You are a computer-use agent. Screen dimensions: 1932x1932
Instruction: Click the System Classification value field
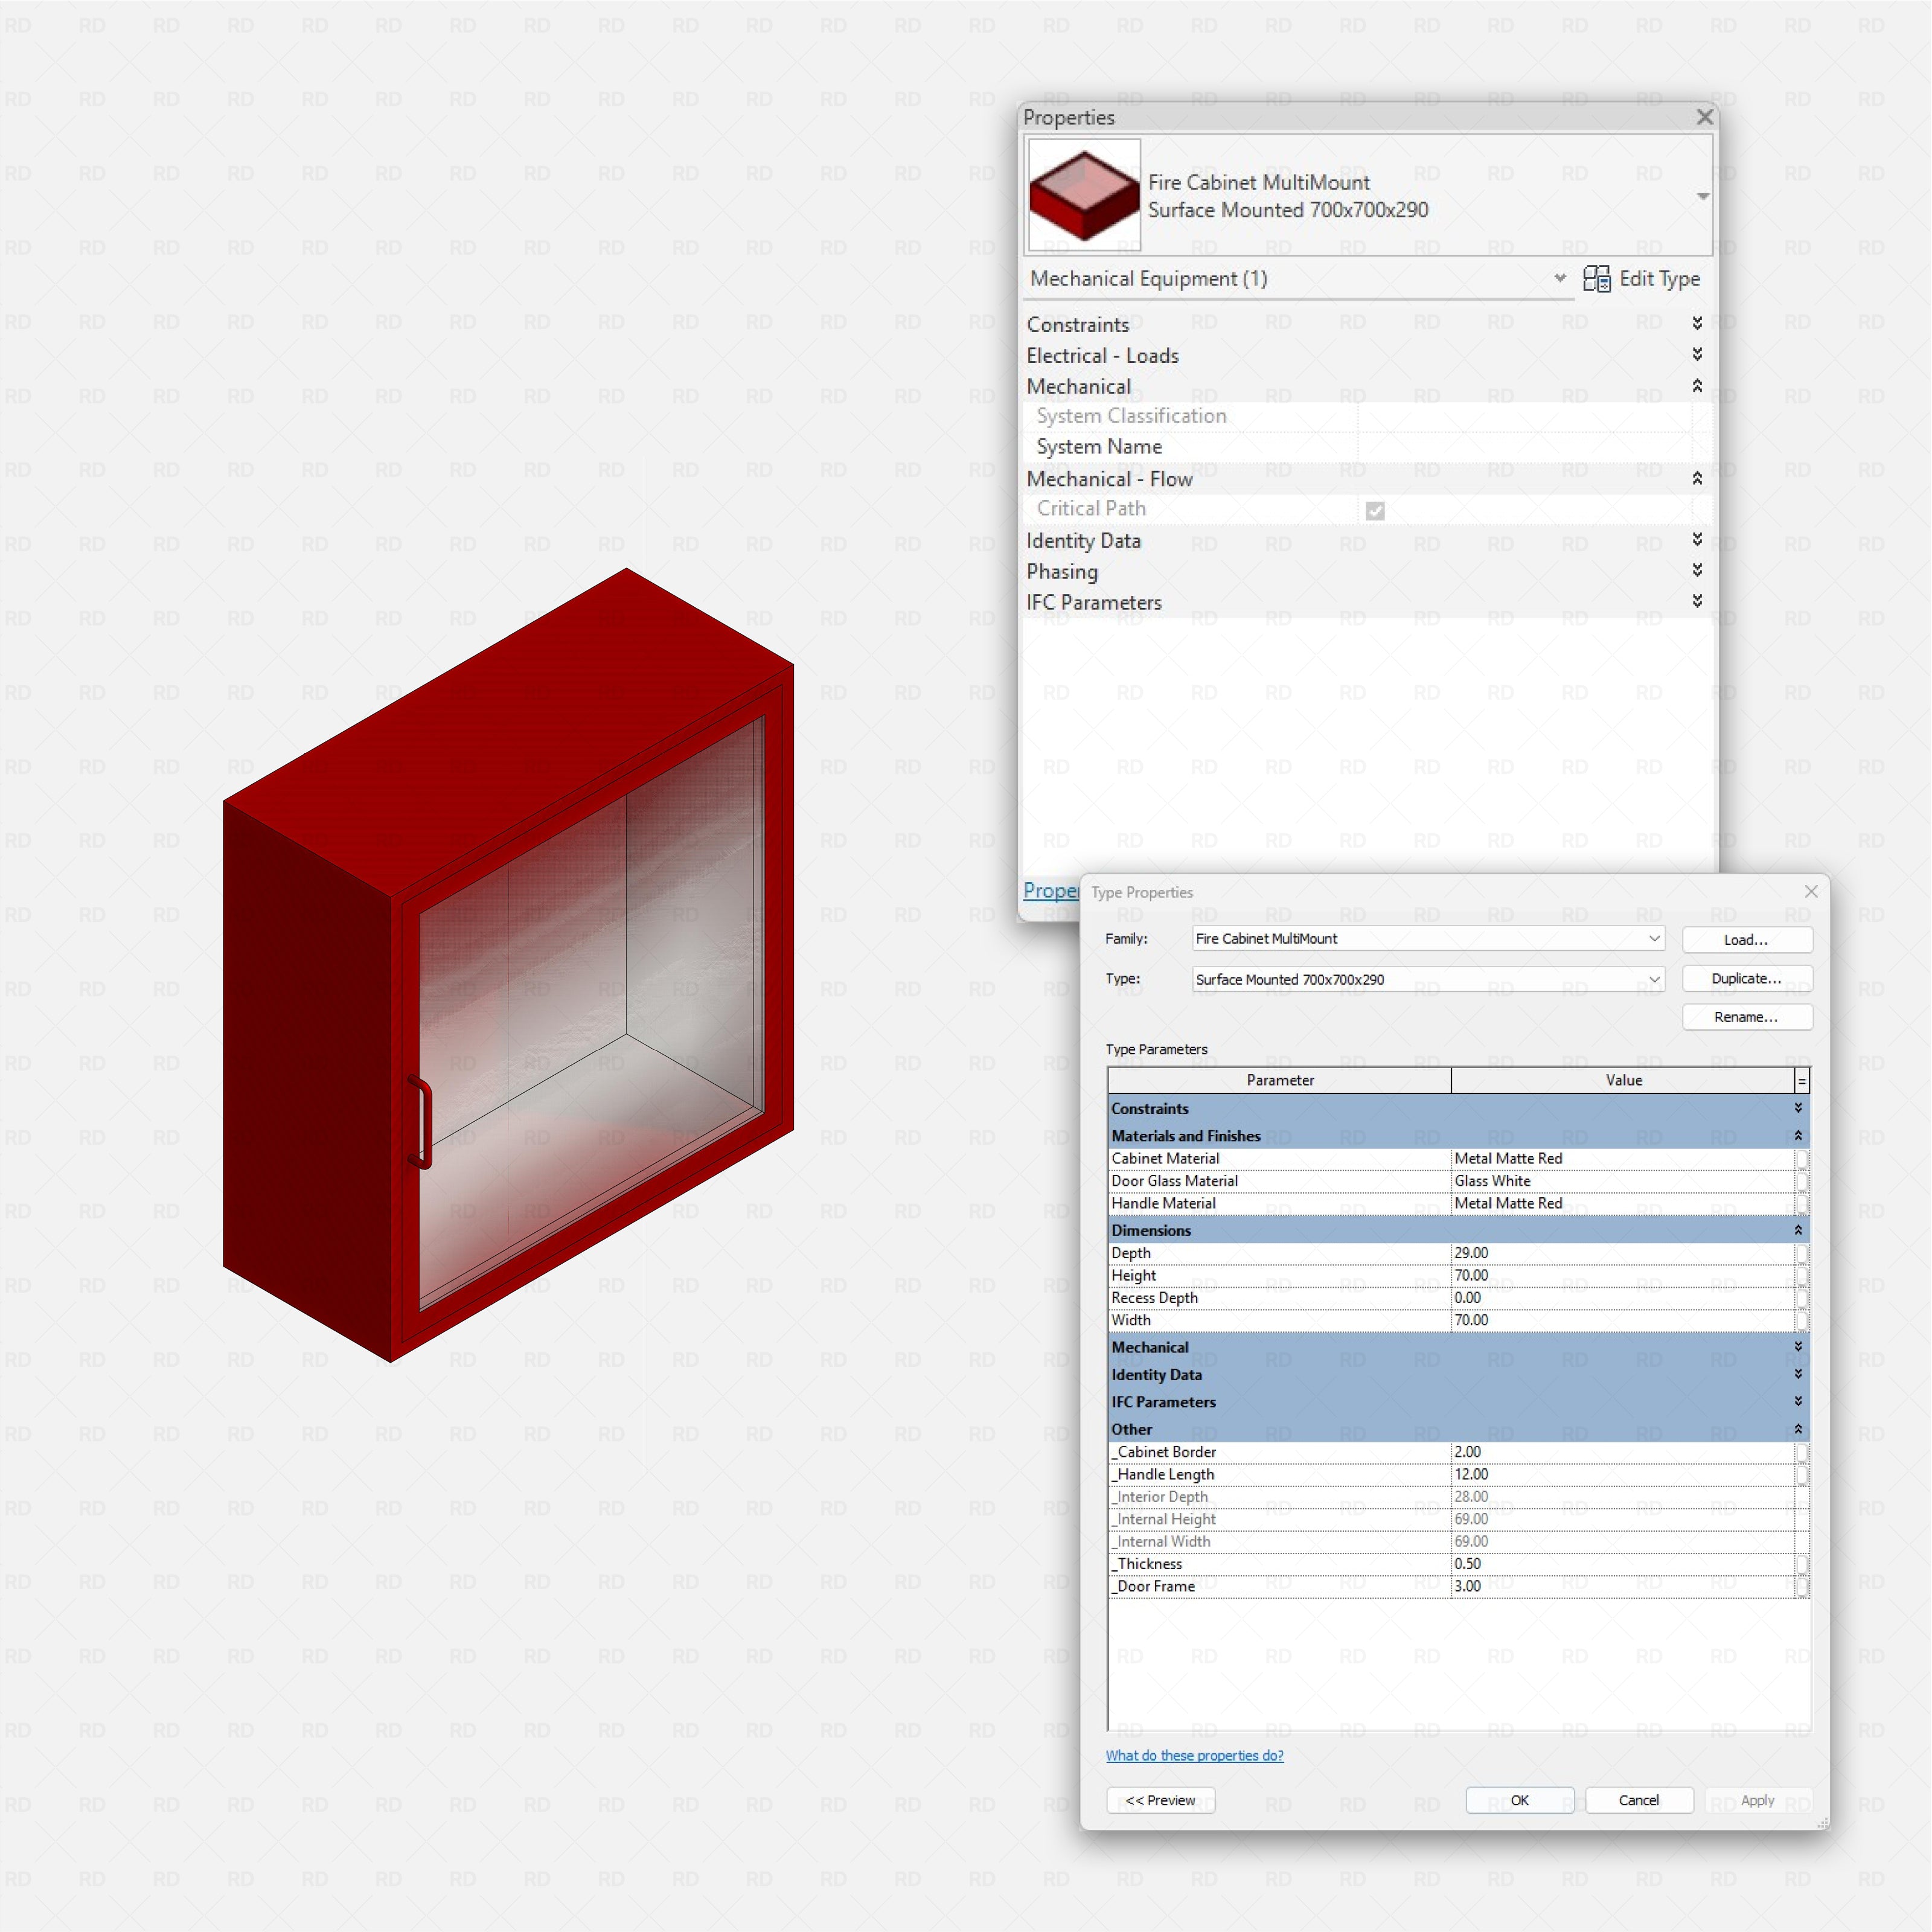[x=1524, y=416]
